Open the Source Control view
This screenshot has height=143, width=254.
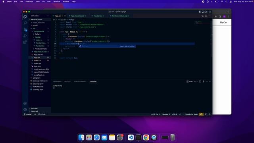coord(25,29)
